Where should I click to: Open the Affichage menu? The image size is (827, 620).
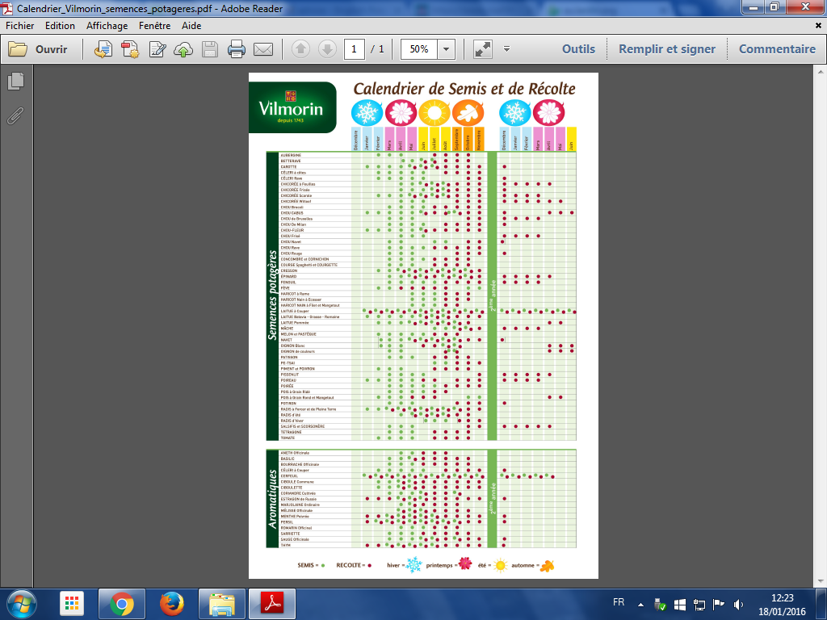[107, 26]
